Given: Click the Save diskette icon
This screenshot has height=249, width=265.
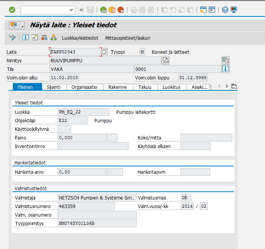Looking at the screenshot, I should click(90, 10).
